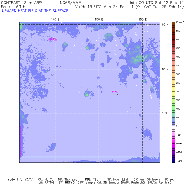185x185 pixels.
Task: Click the 'CU: No Cu' model info text
Action: point(46,179)
